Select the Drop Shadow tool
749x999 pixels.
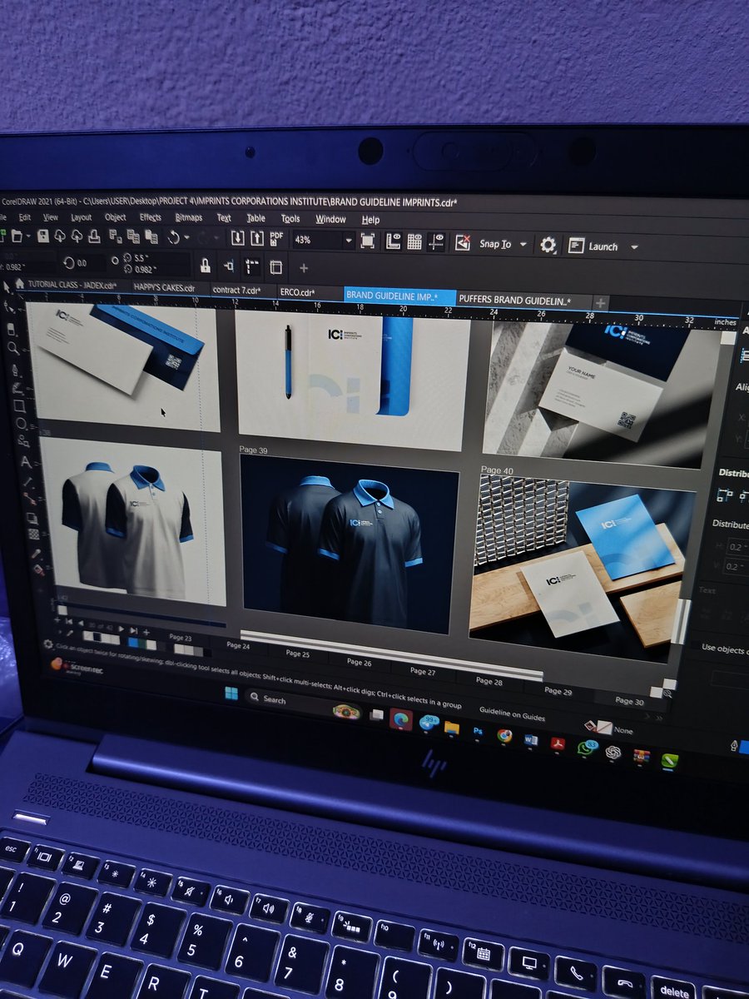(x=32, y=518)
